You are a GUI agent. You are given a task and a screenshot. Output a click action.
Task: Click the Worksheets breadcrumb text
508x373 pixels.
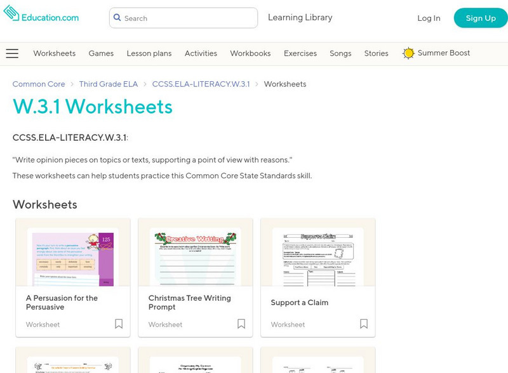coord(285,84)
